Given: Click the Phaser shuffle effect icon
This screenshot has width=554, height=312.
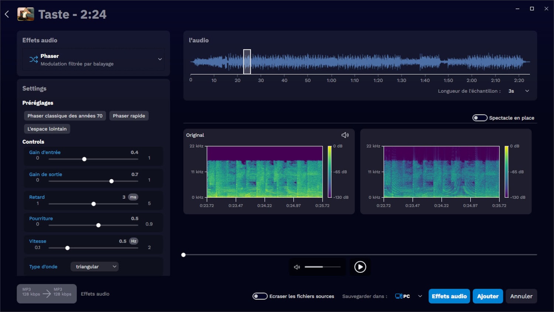Looking at the screenshot, I should [x=34, y=60].
